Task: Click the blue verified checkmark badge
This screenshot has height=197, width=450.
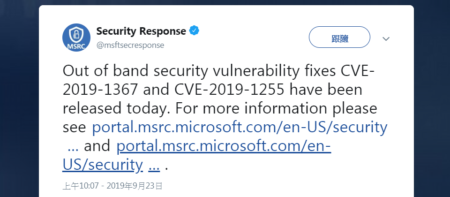Action: 194,30
